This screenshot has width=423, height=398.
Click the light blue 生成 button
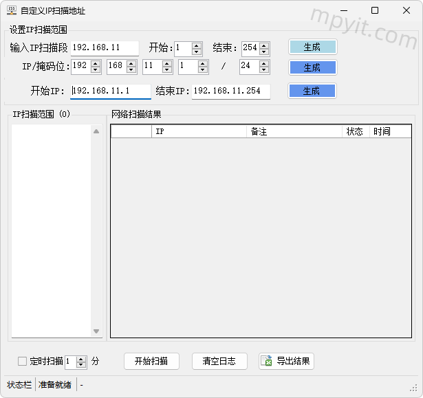[313, 47]
